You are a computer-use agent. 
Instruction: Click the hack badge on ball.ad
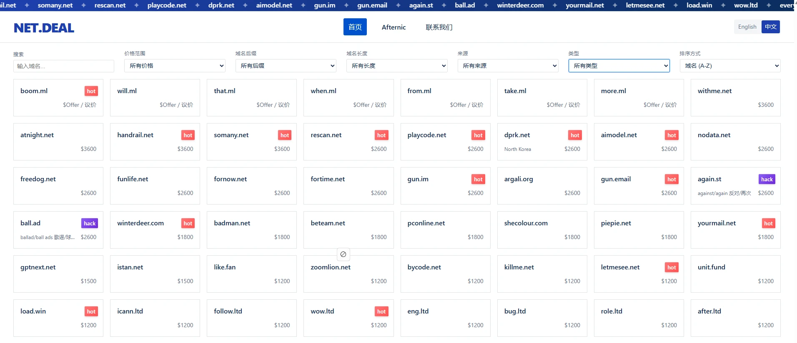pyautogui.click(x=90, y=223)
